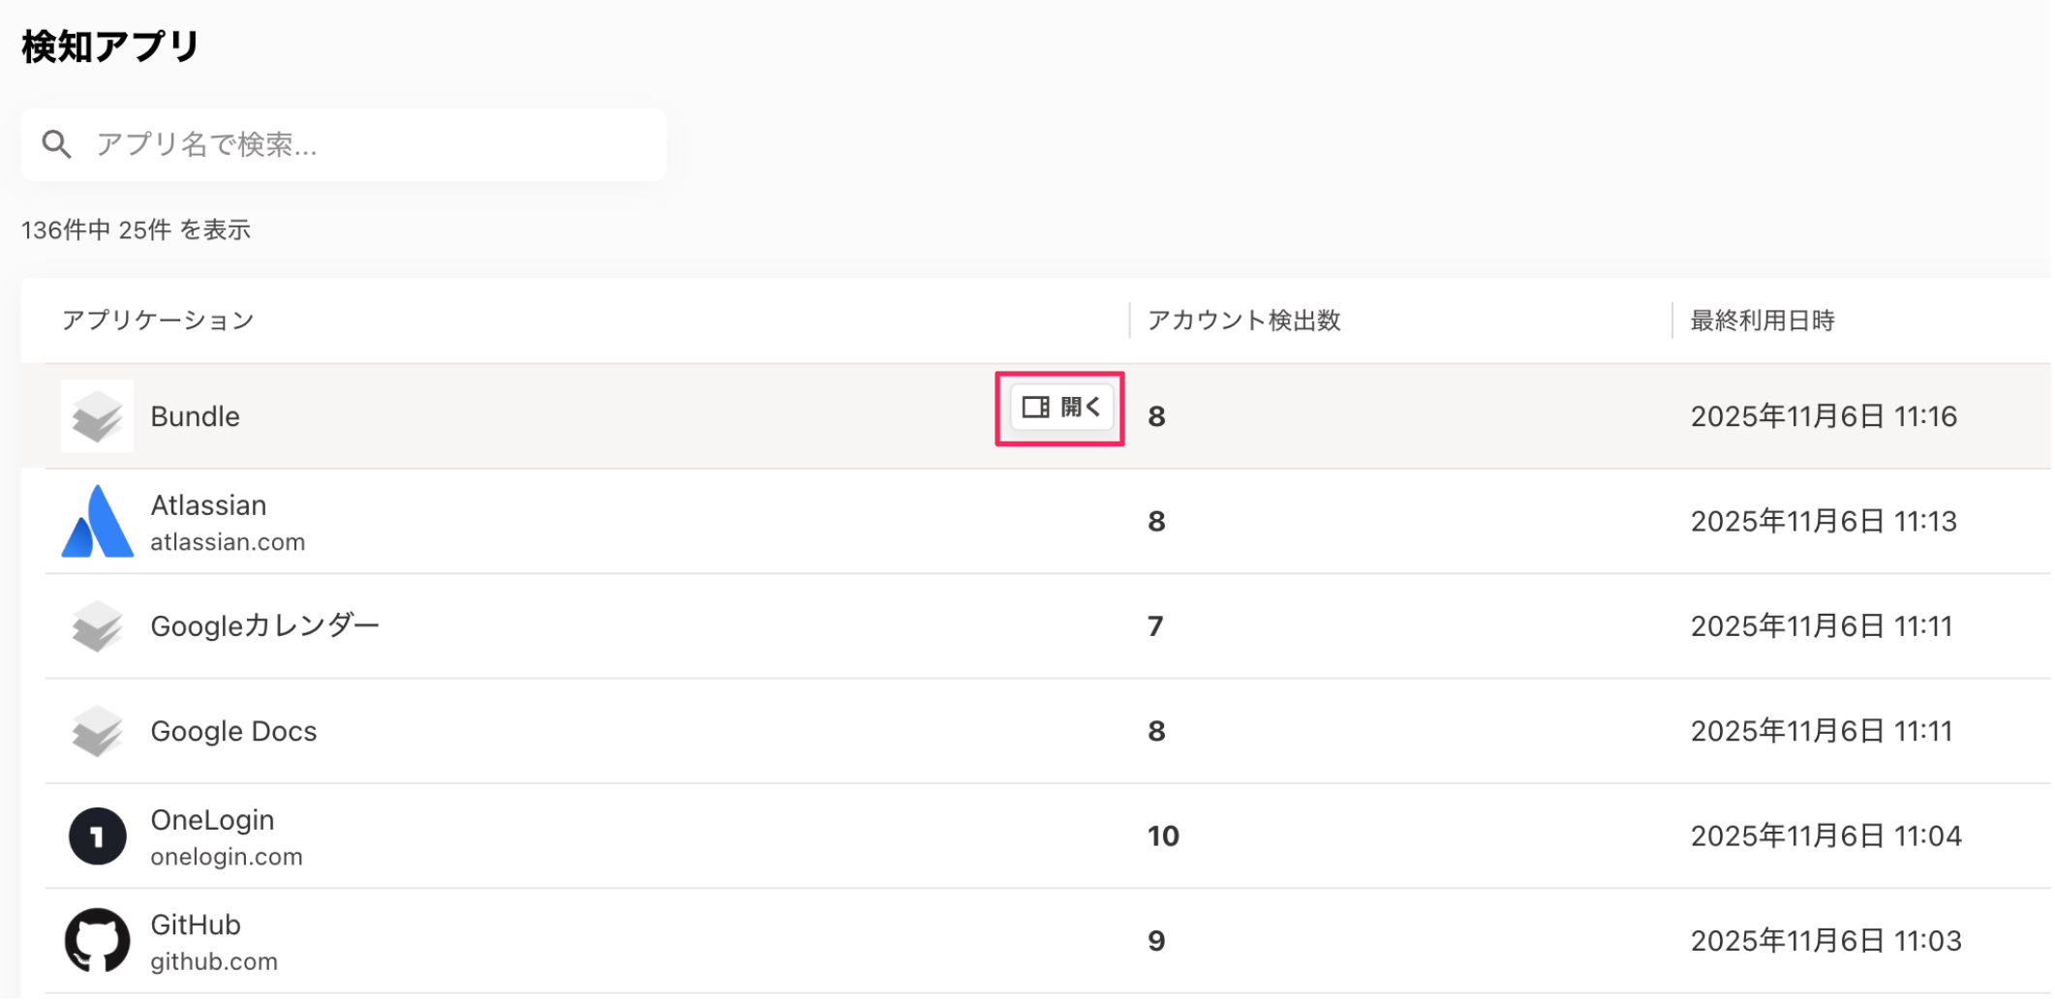The width and height of the screenshot is (2055, 1003).
Task: Select the Atlassian app name
Action: click(208, 505)
